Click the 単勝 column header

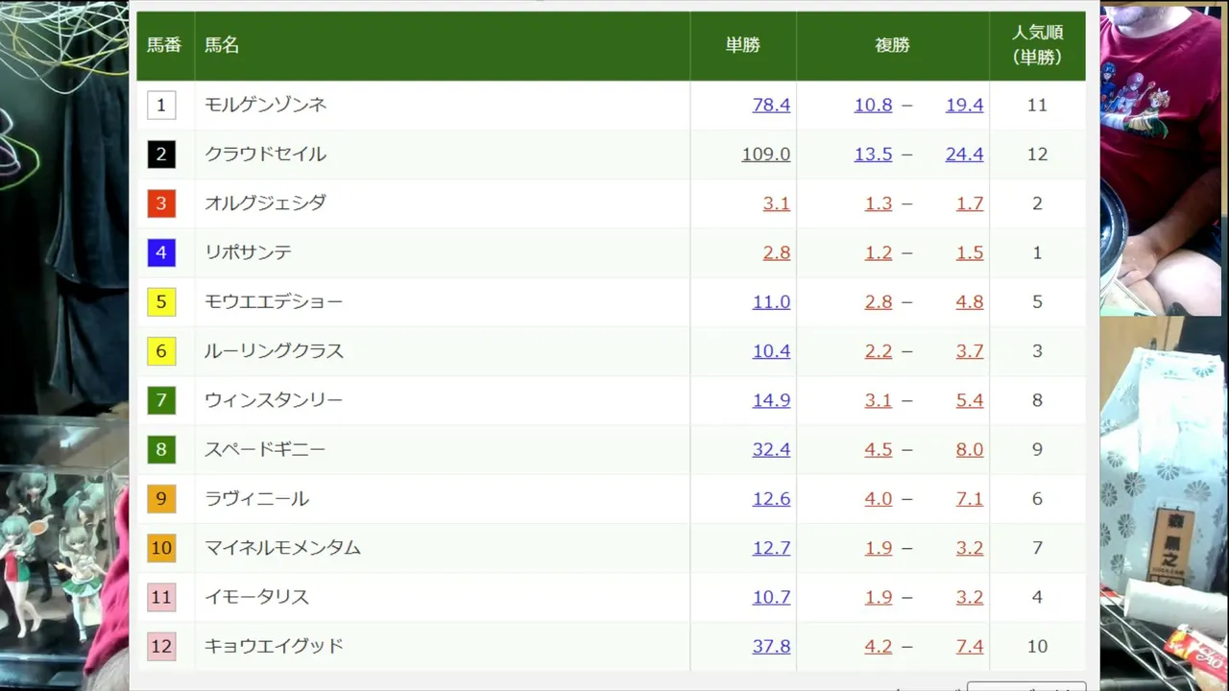pyautogui.click(x=743, y=45)
